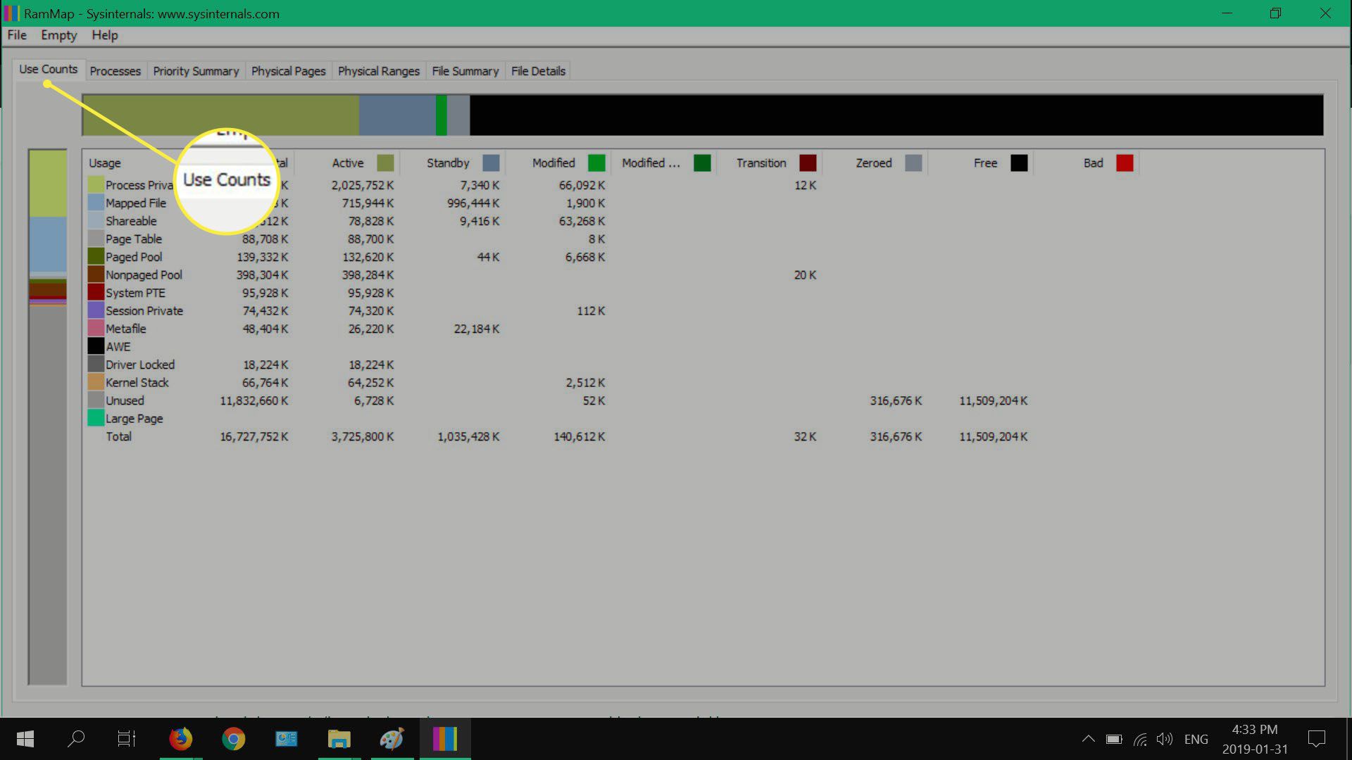Screen dimensions: 1352x760
Task: Select the Priority Summary tab
Action: pos(195,70)
